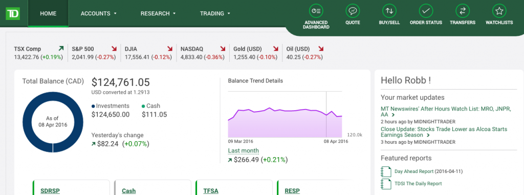This screenshot has width=524, height=195.
Task: Expand the Research menu
Action: (158, 14)
